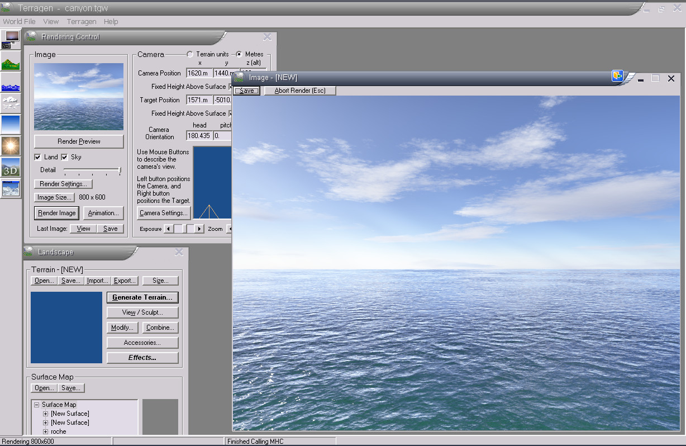Click the Landscape panel title bar icon

click(28, 252)
